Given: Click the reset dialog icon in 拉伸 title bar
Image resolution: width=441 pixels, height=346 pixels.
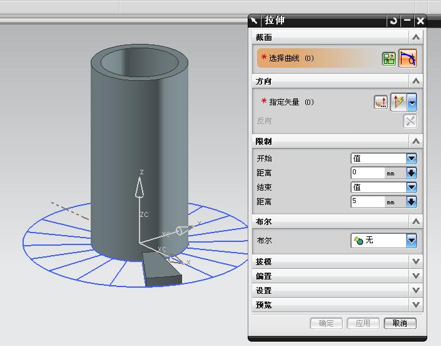Looking at the screenshot, I should point(393,21).
